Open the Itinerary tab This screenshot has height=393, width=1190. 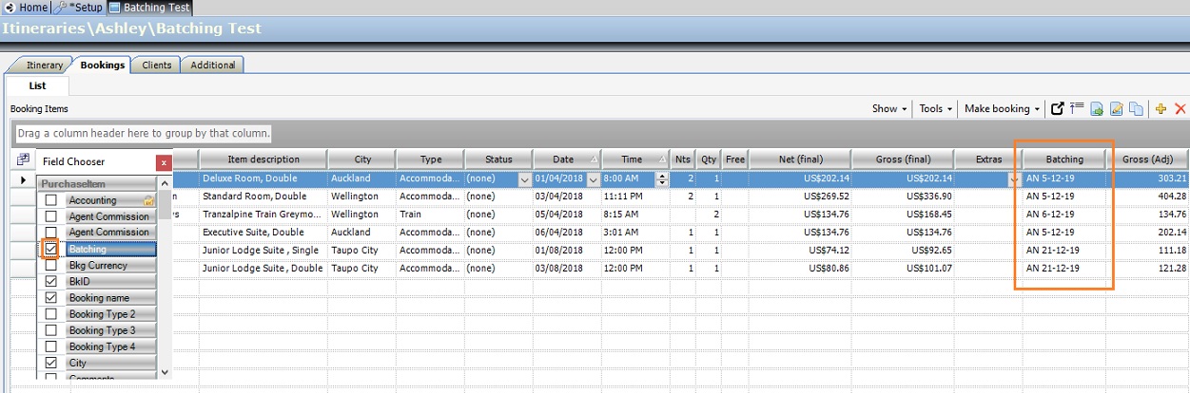tap(45, 65)
